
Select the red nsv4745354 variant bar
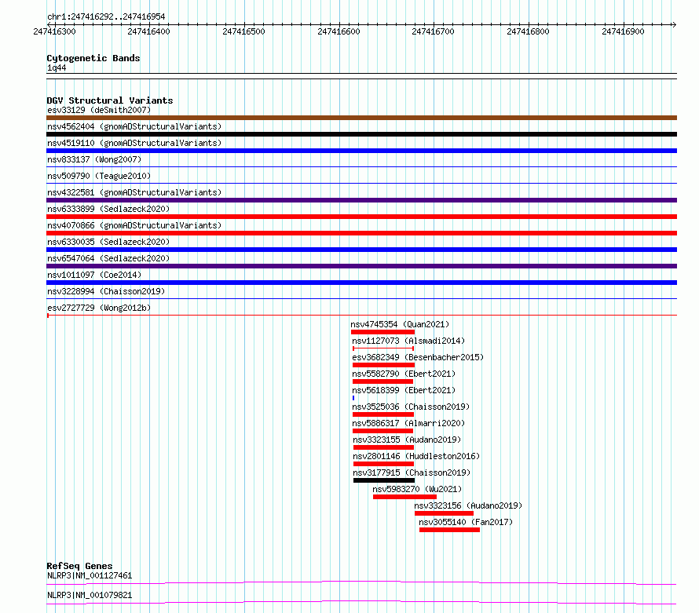383,332
